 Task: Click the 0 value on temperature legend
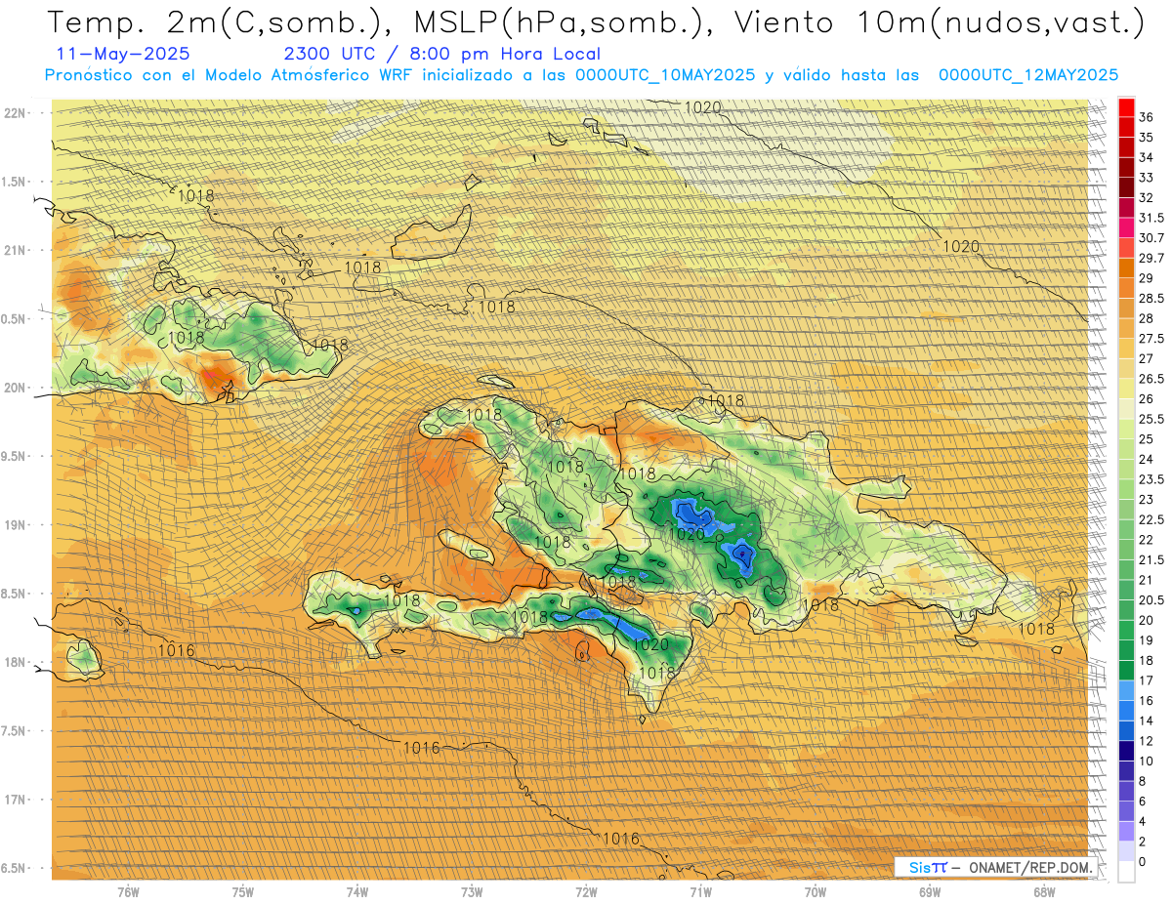click(1143, 861)
